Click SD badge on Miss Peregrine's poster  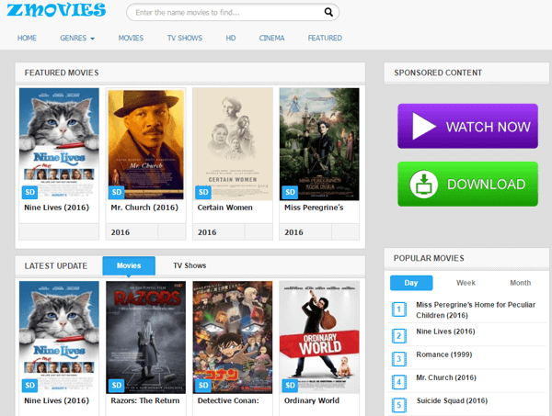coord(290,192)
